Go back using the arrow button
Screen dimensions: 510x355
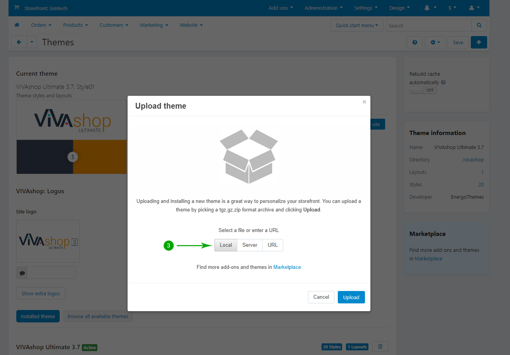point(19,42)
